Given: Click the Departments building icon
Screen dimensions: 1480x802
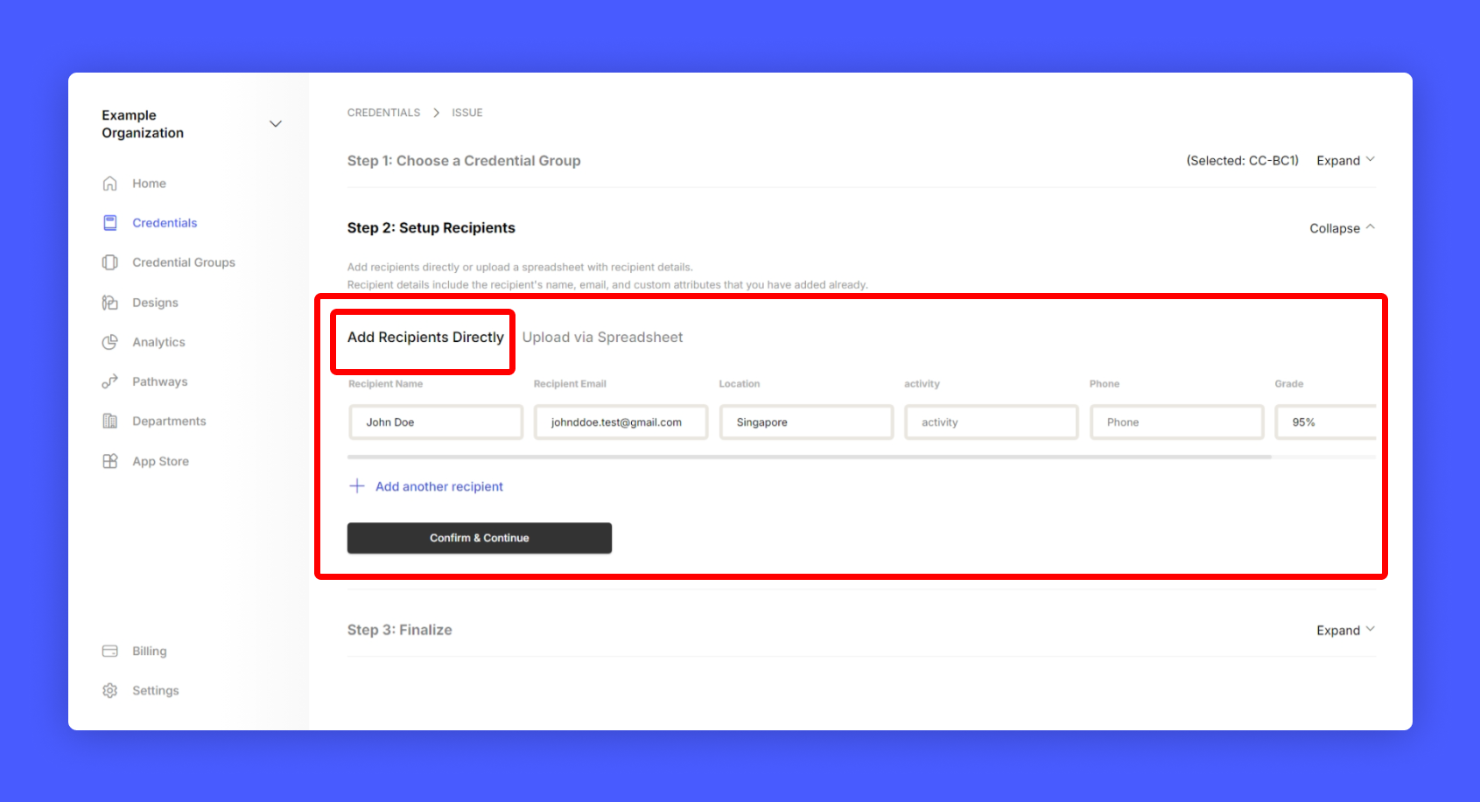Looking at the screenshot, I should (x=110, y=422).
